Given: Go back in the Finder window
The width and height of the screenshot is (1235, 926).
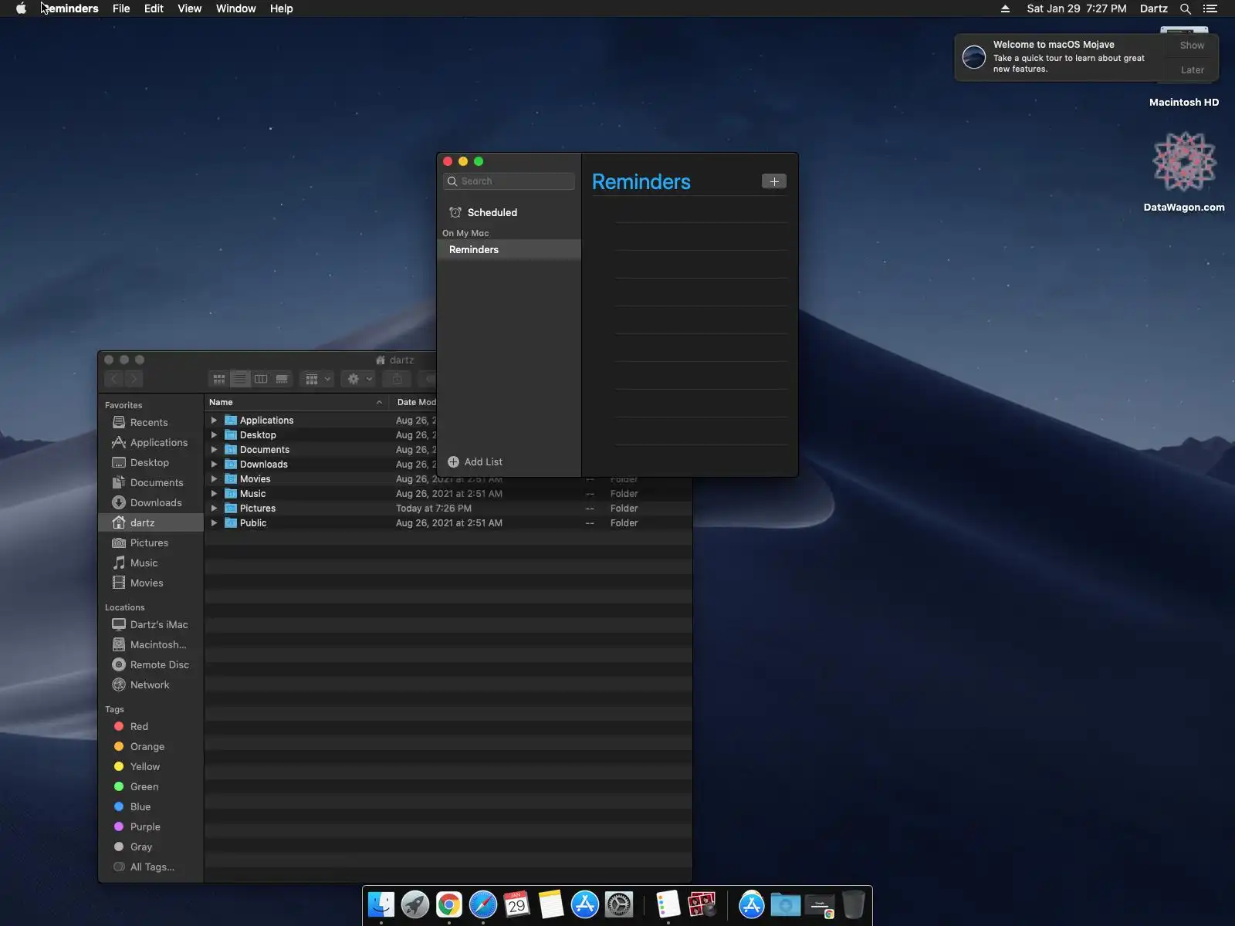Looking at the screenshot, I should point(114,378).
